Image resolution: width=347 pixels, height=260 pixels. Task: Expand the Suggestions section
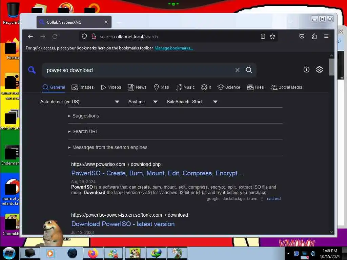pos(84,116)
